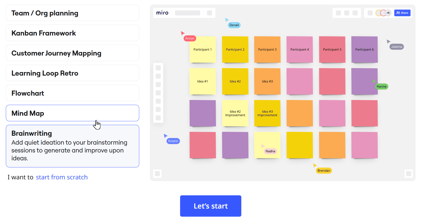Expand the Mind Map template option
The height and width of the screenshot is (224, 427).
click(72, 113)
